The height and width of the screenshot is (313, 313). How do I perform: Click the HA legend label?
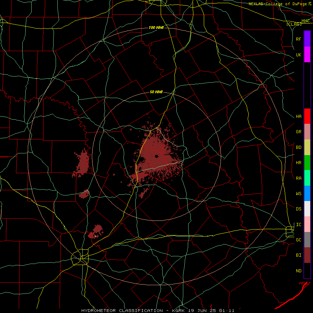[x=298, y=117]
